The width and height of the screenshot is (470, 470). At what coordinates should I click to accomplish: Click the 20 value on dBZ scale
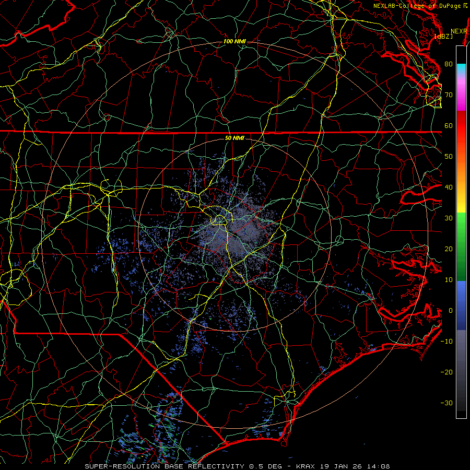[449, 249]
